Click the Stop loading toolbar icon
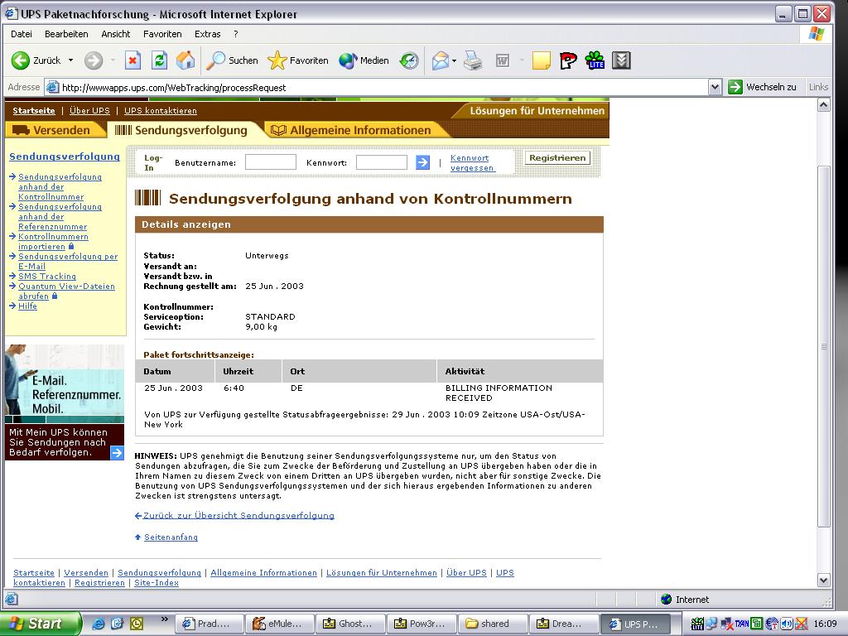Screen dimensions: 848x636 (x=132, y=60)
